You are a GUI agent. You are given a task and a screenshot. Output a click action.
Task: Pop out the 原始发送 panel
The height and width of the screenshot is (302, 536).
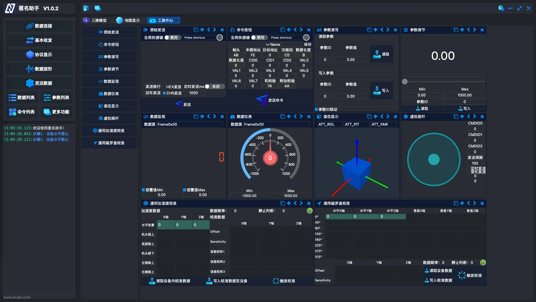[196, 30]
